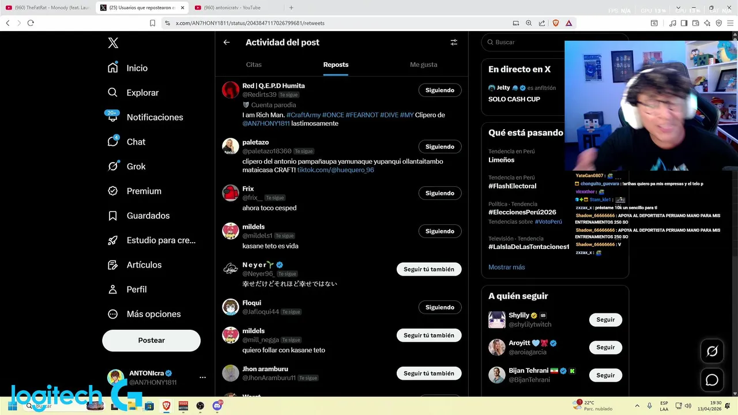Toggle Siguiendo for paletazo
Screen dimensions: 738x415
pyautogui.click(x=440, y=147)
